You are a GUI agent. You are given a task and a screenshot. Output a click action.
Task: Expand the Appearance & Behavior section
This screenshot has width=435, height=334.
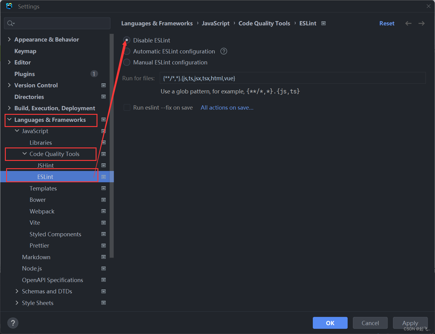(x=9, y=39)
